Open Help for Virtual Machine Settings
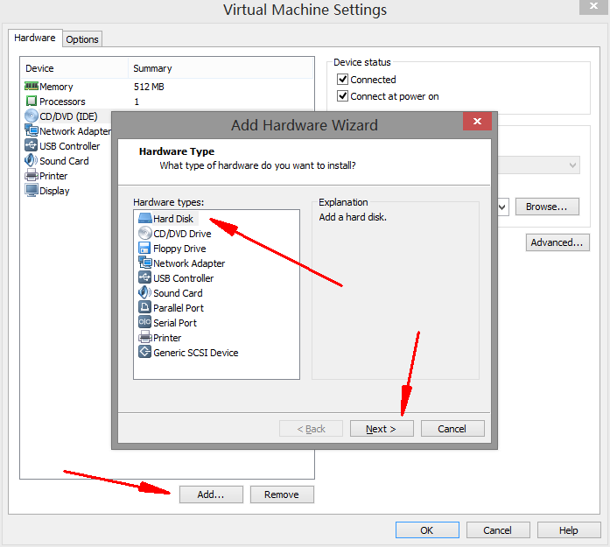Image resolution: width=610 pixels, height=547 pixels. [x=569, y=529]
